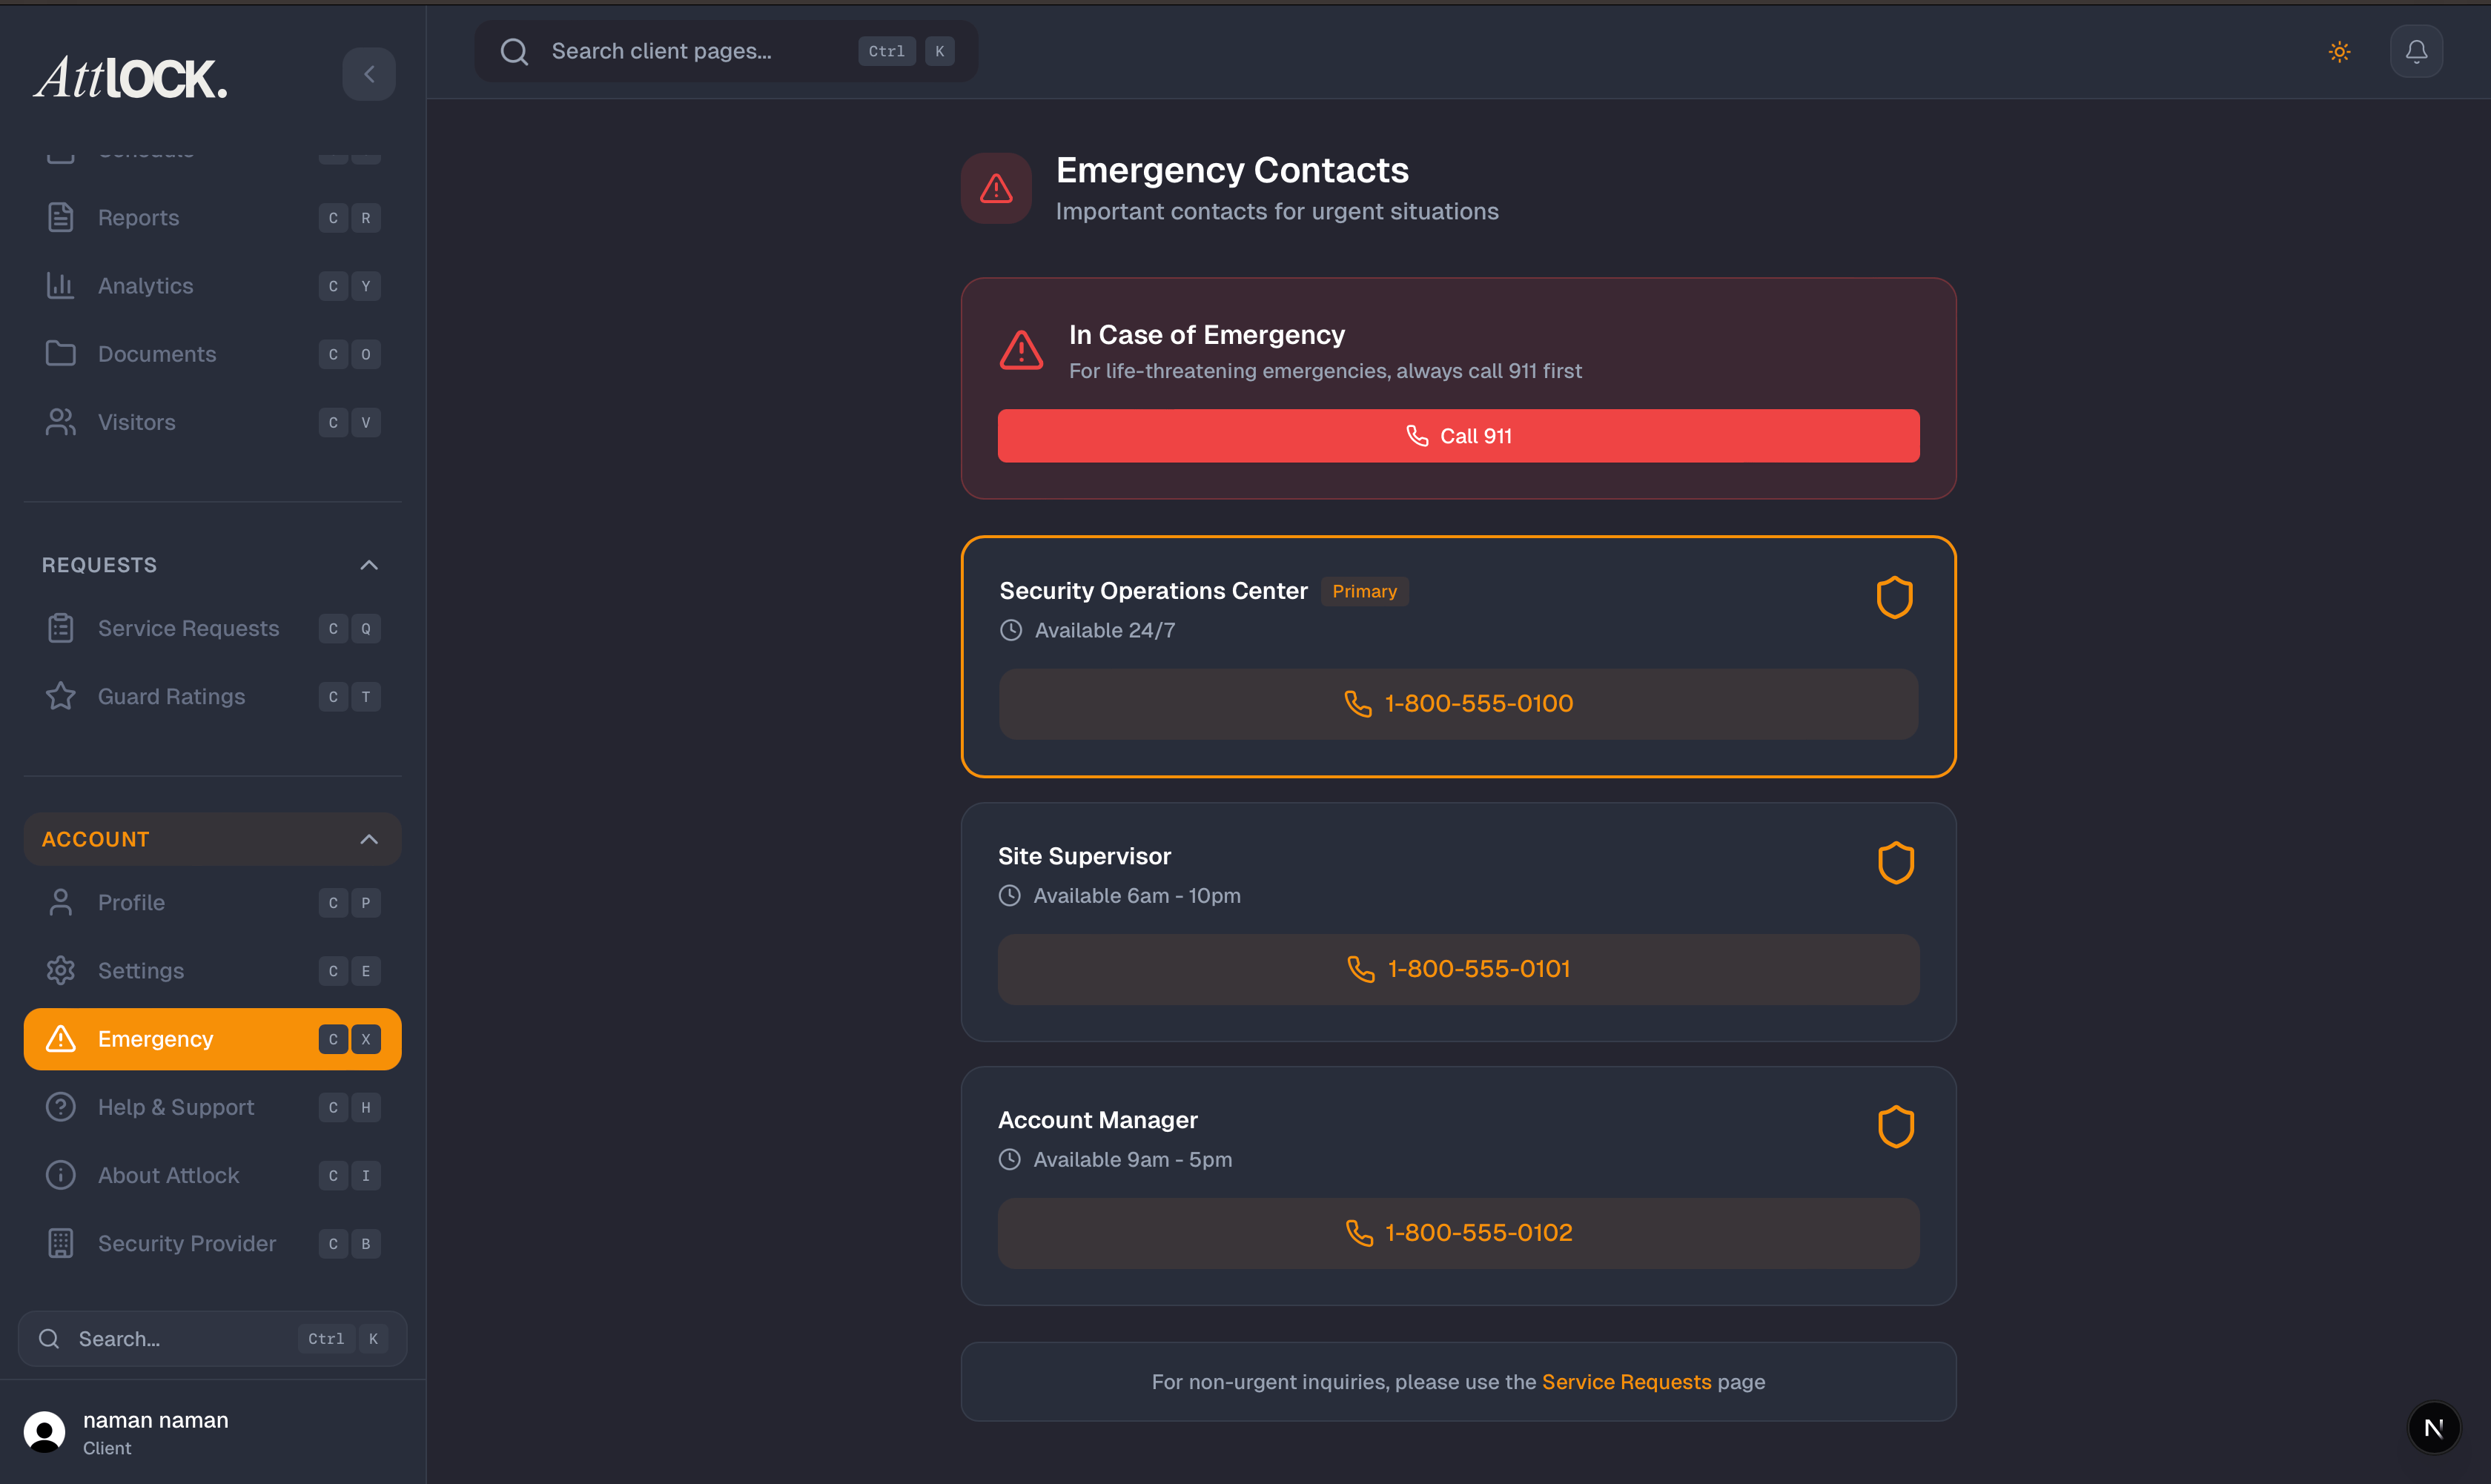Toggle light mode with the sun icon
The width and height of the screenshot is (2491, 1484).
click(x=2339, y=50)
